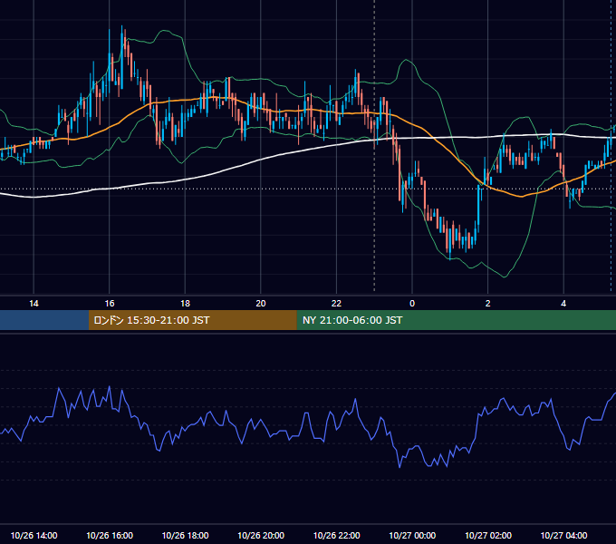The image size is (616, 544).
Task: Click the 0 hour axis label
Action: (412, 304)
